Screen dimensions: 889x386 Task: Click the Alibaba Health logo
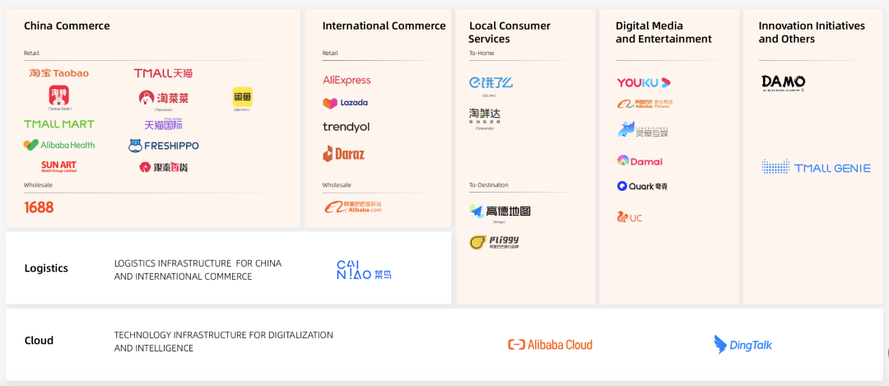[59, 145]
